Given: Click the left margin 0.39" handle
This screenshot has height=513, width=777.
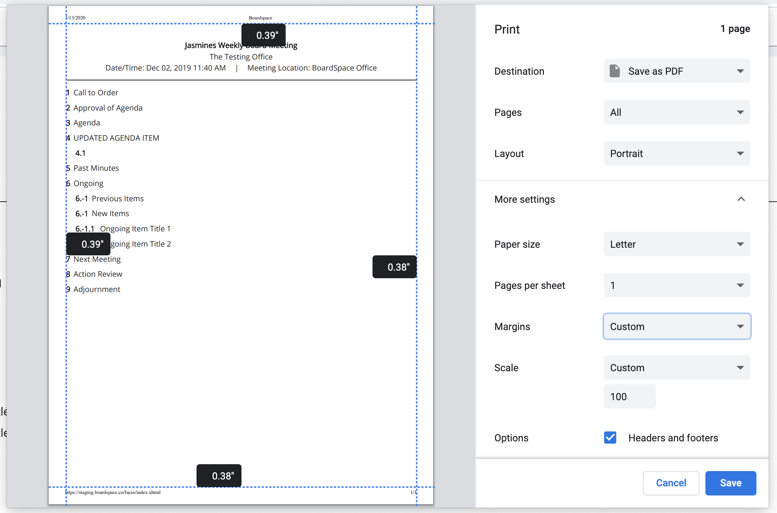Looking at the screenshot, I should click(88, 244).
